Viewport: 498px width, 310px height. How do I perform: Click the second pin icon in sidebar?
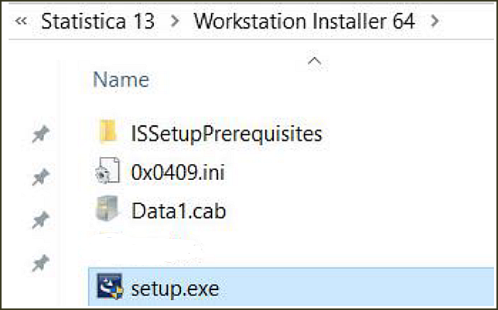click(41, 177)
